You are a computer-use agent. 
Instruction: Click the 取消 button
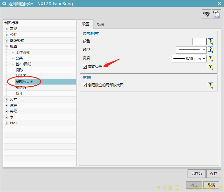tap(211, 185)
